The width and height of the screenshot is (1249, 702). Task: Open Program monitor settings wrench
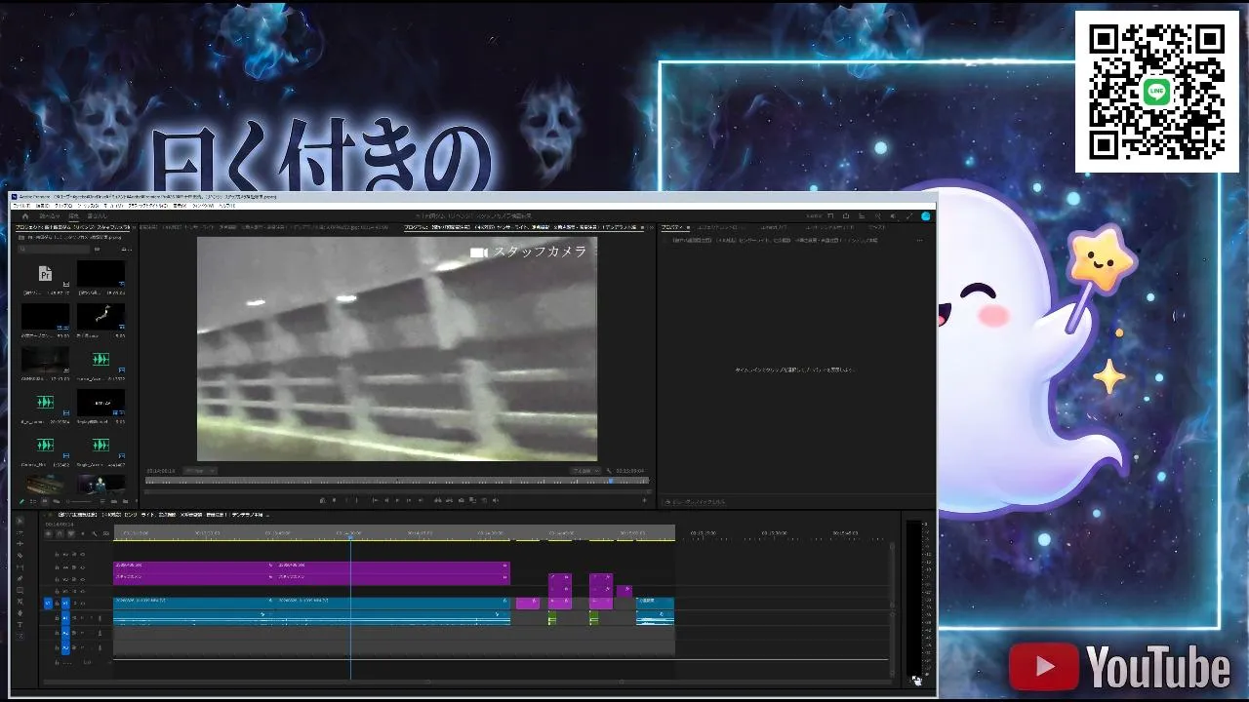pos(609,471)
